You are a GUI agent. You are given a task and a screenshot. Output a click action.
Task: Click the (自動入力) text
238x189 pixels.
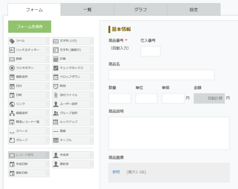tap(120, 48)
